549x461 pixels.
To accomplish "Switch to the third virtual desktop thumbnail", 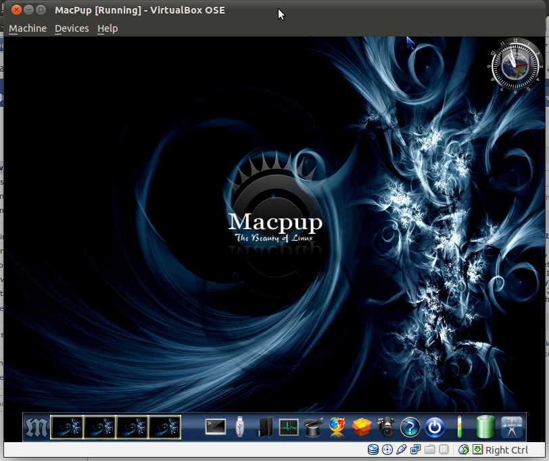I will [x=132, y=427].
